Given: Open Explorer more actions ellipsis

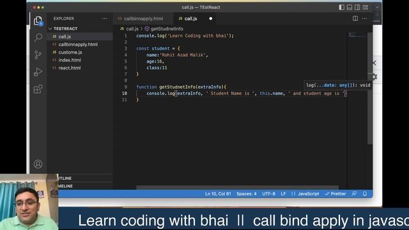Looking at the screenshot, I should coord(105,19).
